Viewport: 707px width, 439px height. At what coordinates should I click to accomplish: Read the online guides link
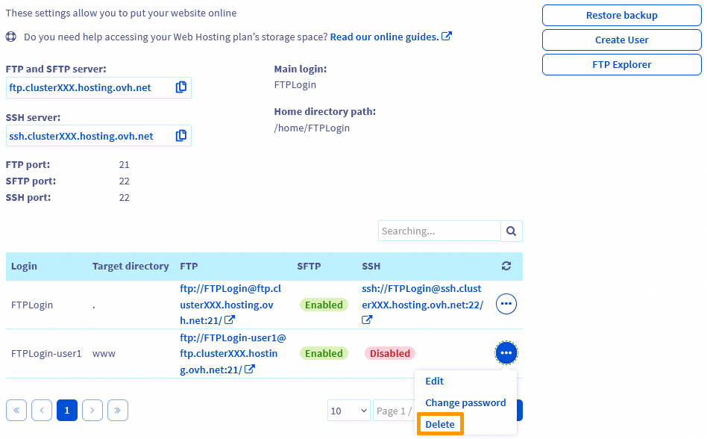pos(385,36)
